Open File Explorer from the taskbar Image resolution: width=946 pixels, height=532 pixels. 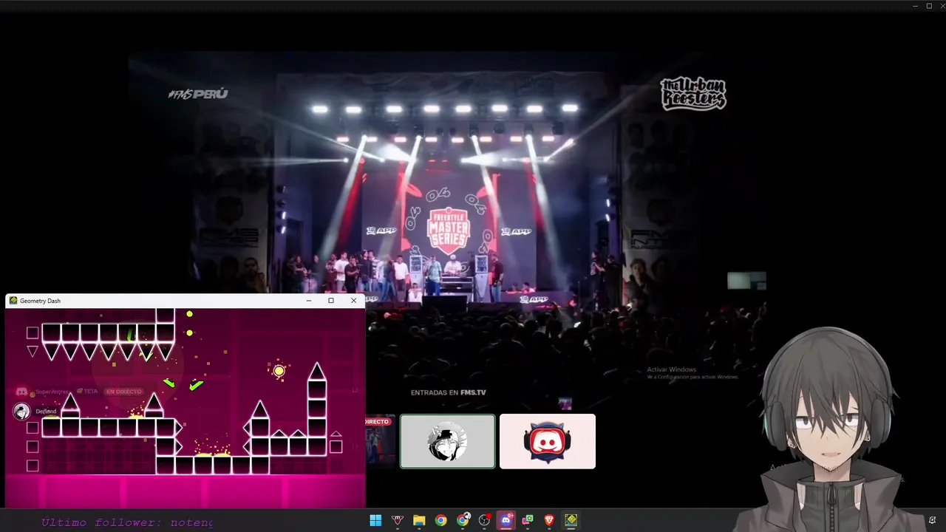click(419, 520)
